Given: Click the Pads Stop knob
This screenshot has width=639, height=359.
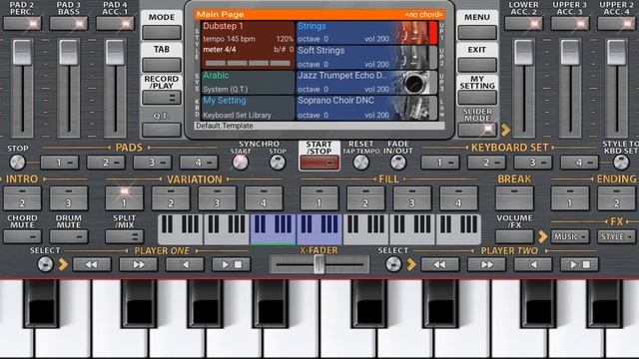Looking at the screenshot, I should tap(18, 163).
